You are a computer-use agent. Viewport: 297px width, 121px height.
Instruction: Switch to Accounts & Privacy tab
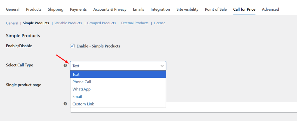(x=110, y=9)
